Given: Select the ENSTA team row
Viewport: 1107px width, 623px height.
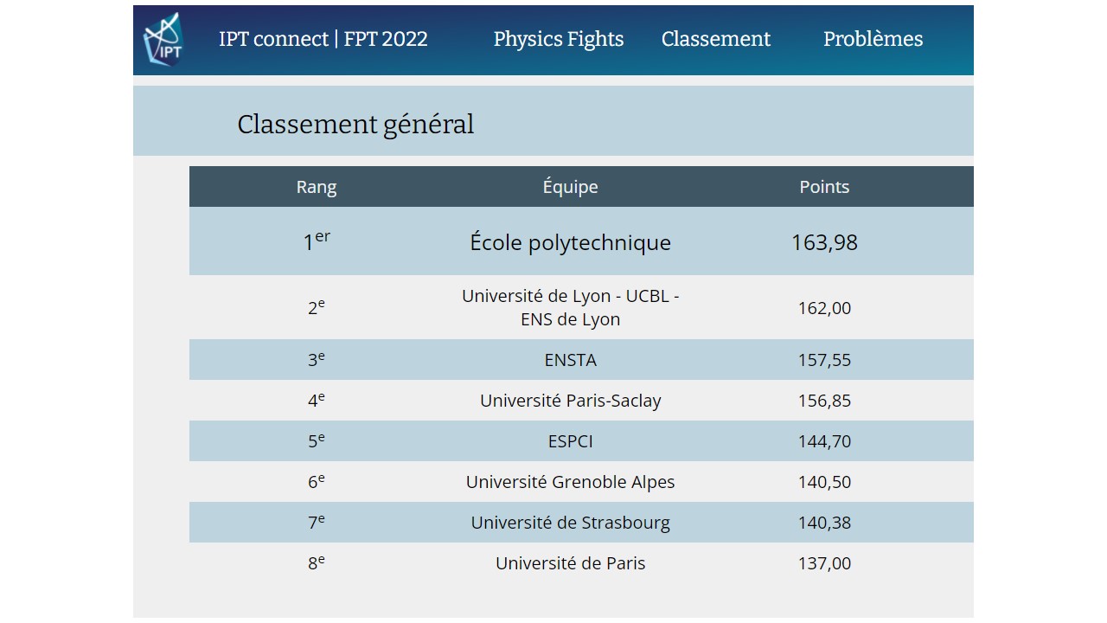Looking at the screenshot, I should [581, 360].
